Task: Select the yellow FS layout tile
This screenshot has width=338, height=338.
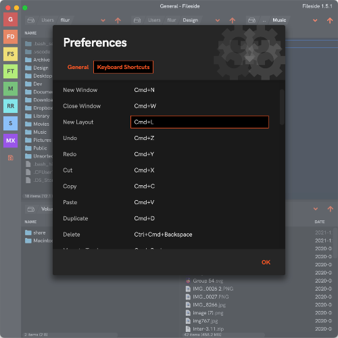Action: (x=10, y=54)
